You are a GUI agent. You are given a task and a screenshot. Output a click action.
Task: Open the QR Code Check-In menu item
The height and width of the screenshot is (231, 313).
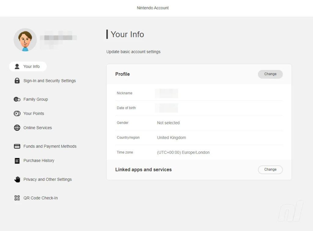click(x=40, y=198)
